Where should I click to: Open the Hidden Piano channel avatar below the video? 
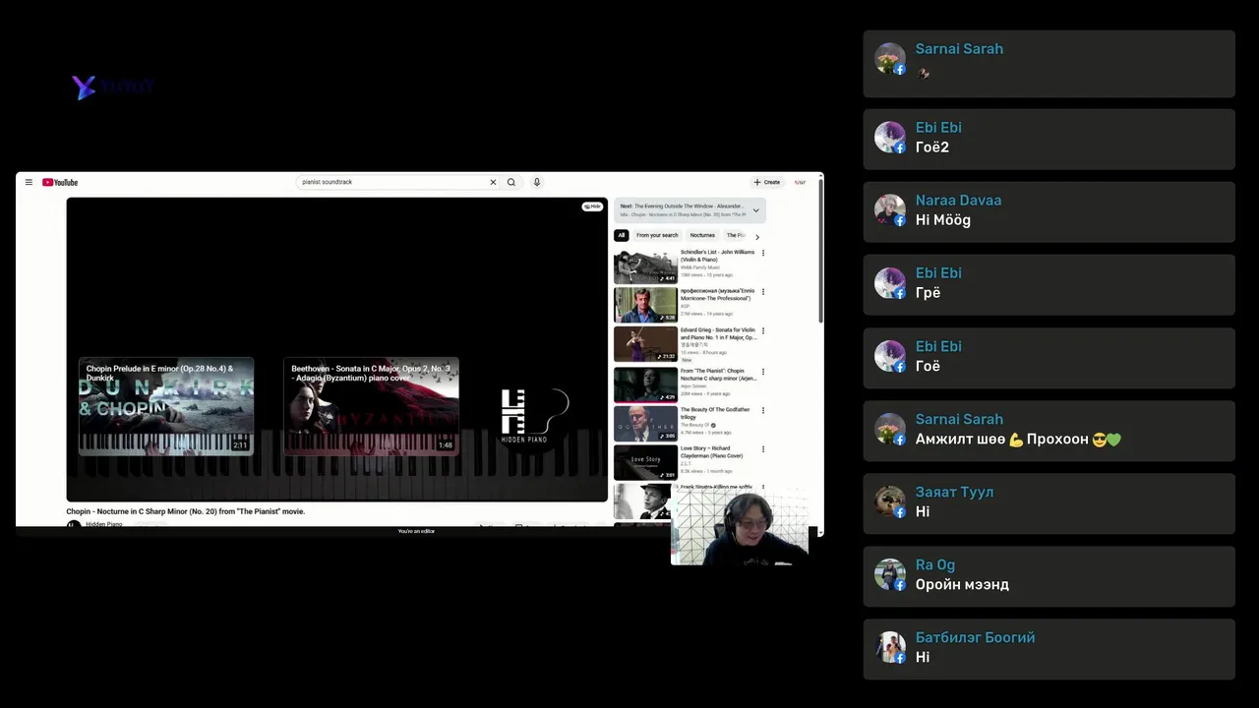click(x=73, y=523)
